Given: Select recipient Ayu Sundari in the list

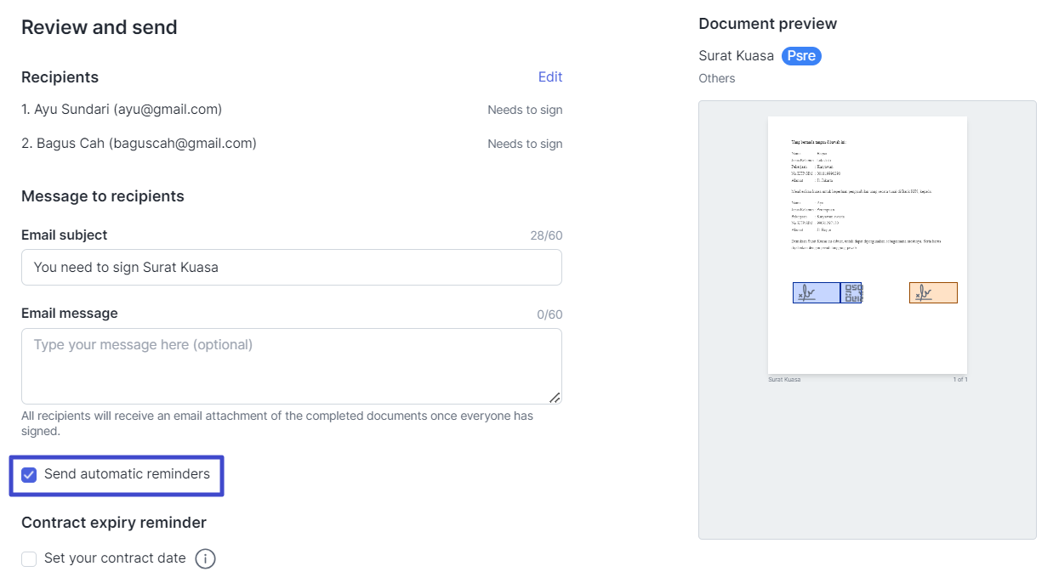Looking at the screenshot, I should click(x=122, y=109).
